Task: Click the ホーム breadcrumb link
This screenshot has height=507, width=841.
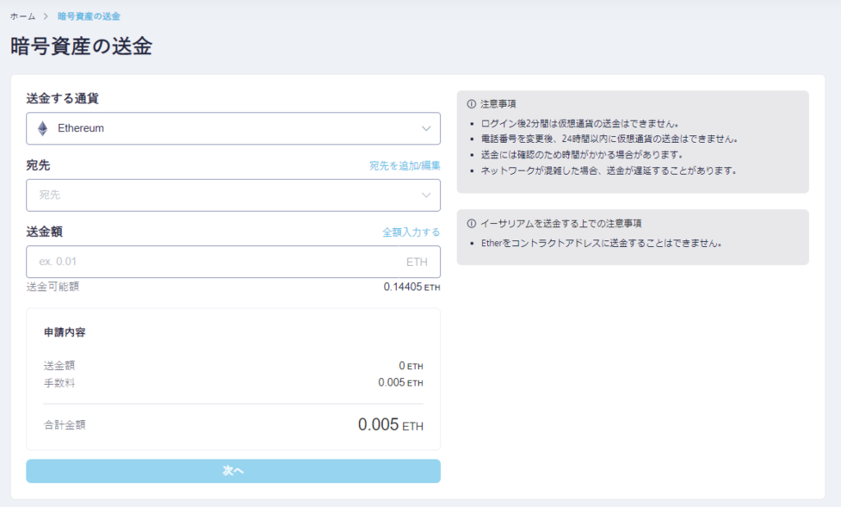Action: 22,16
